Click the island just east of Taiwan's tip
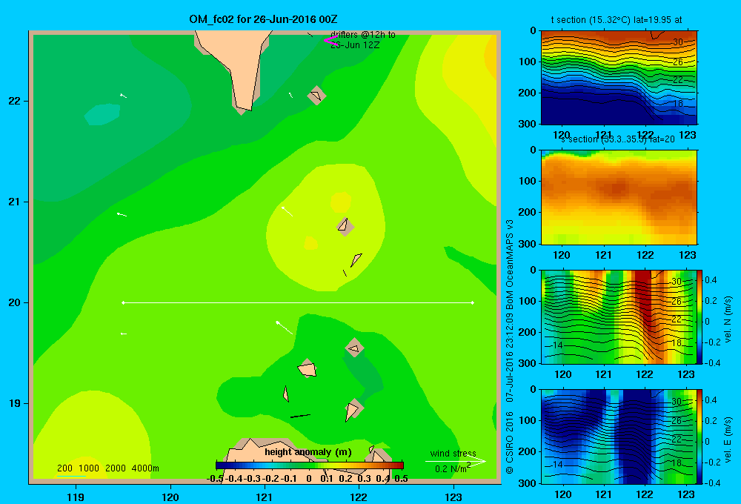Viewport: 741px width, 504px height. (316, 95)
